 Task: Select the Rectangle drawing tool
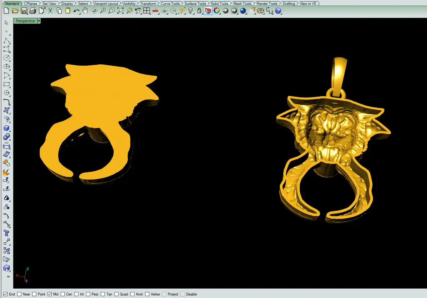tap(6, 84)
